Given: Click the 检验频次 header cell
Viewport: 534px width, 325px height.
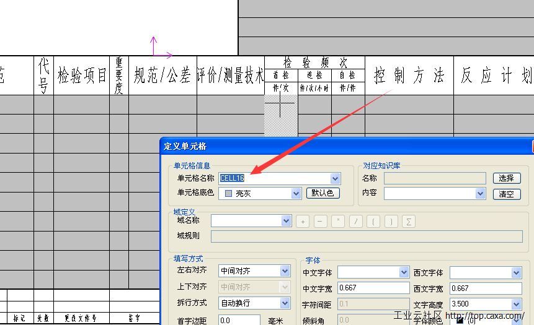Looking at the screenshot, I should click(x=314, y=63).
